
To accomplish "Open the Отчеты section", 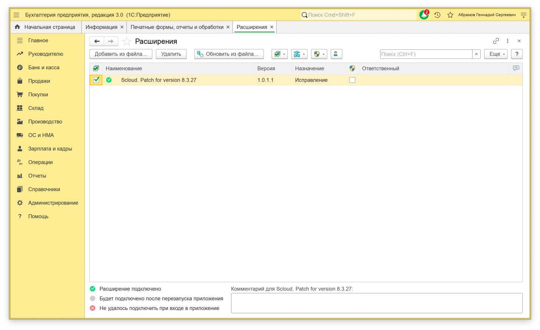I will [x=37, y=176].
